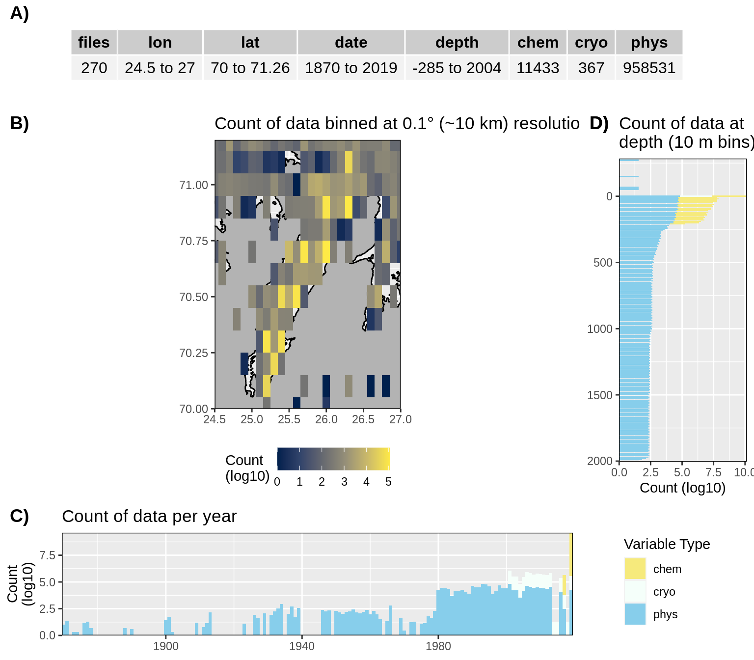This screenshot has height=660, width=754.
Task: Click the yellow chem legend swatch
Action: (635, 569)
